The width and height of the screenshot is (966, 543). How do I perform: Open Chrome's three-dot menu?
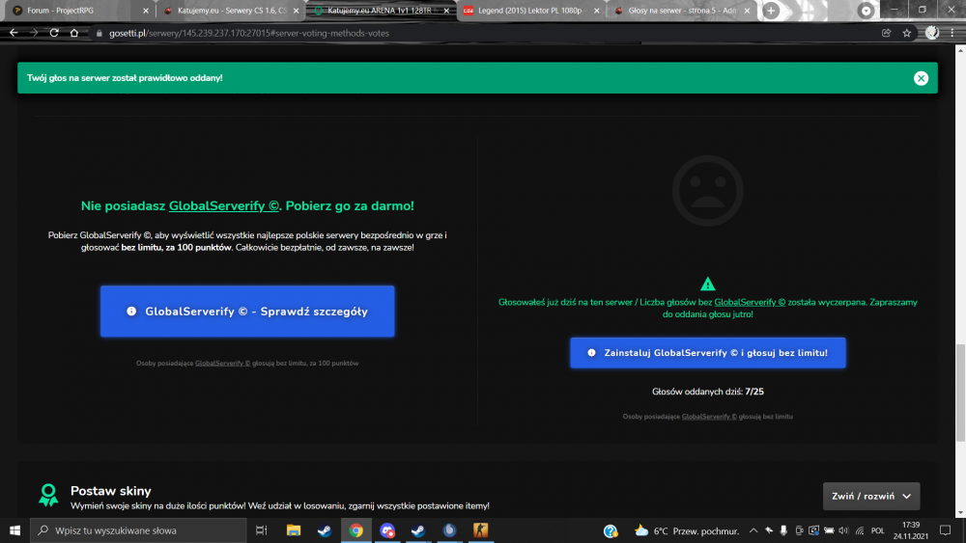click(x=952, y=33)
